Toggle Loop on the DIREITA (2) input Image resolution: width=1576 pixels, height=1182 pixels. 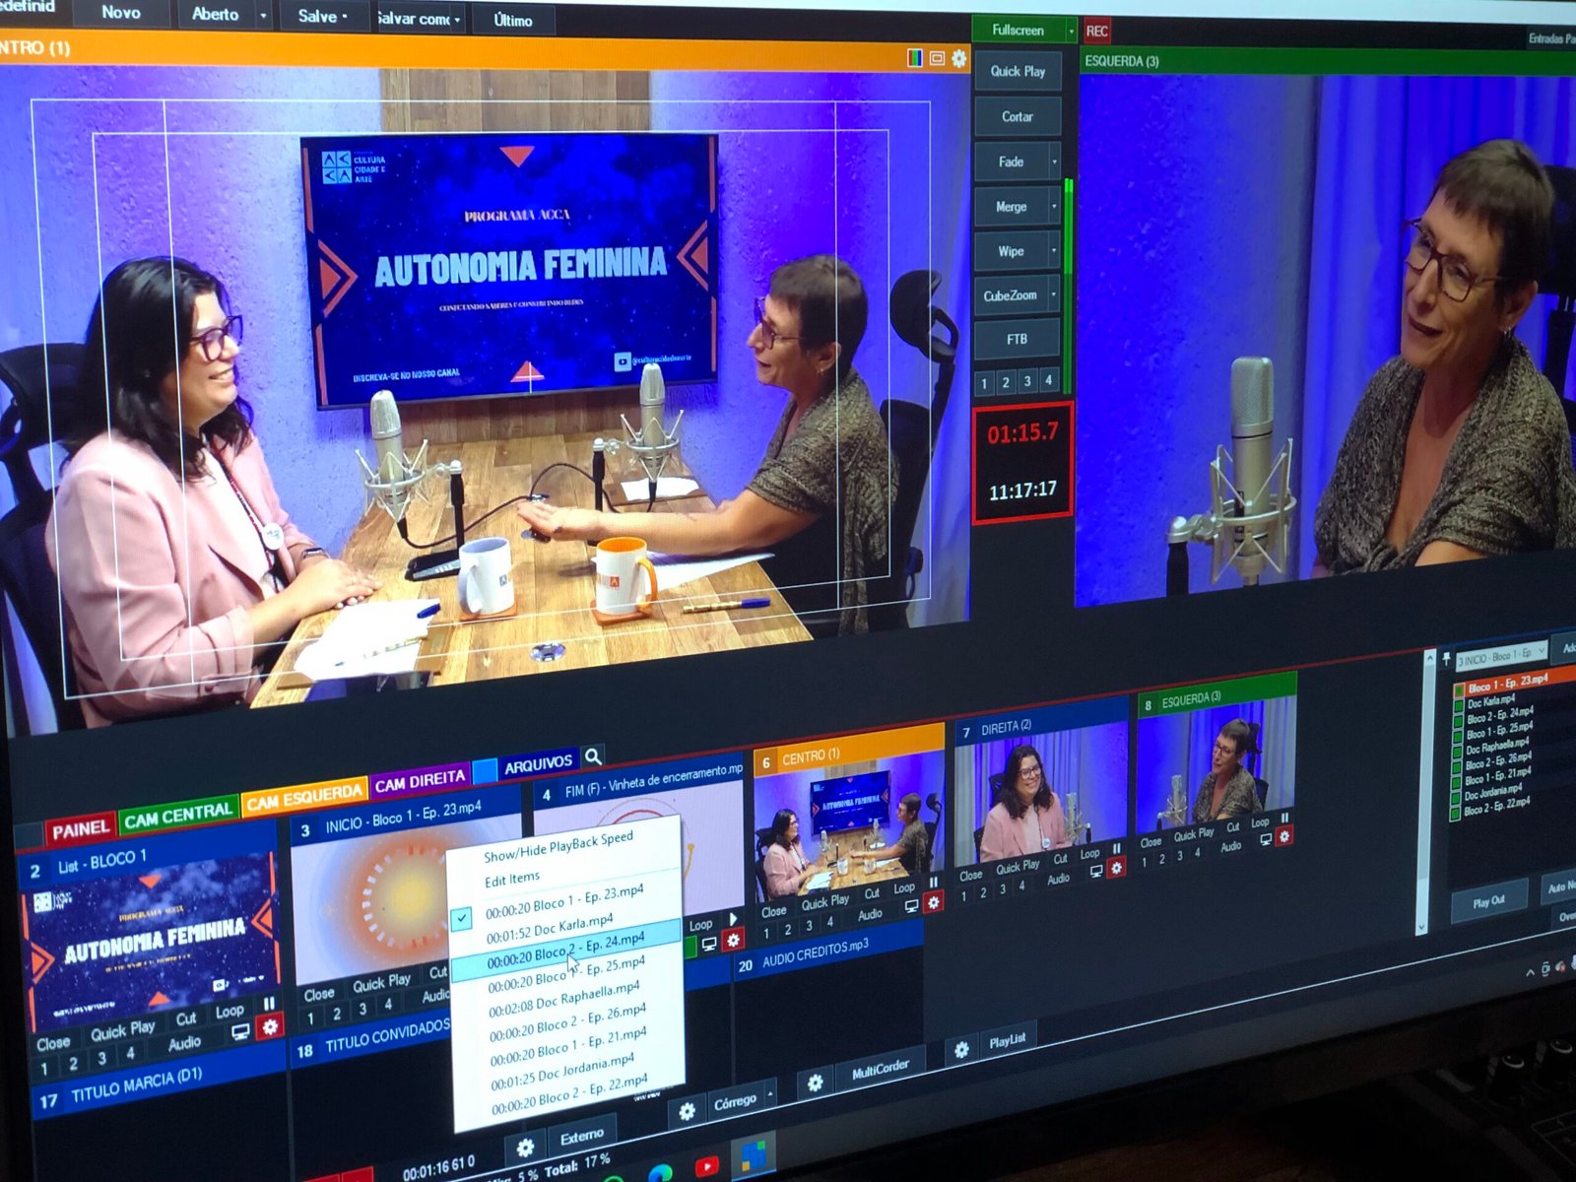click(x=1089, y=854)
